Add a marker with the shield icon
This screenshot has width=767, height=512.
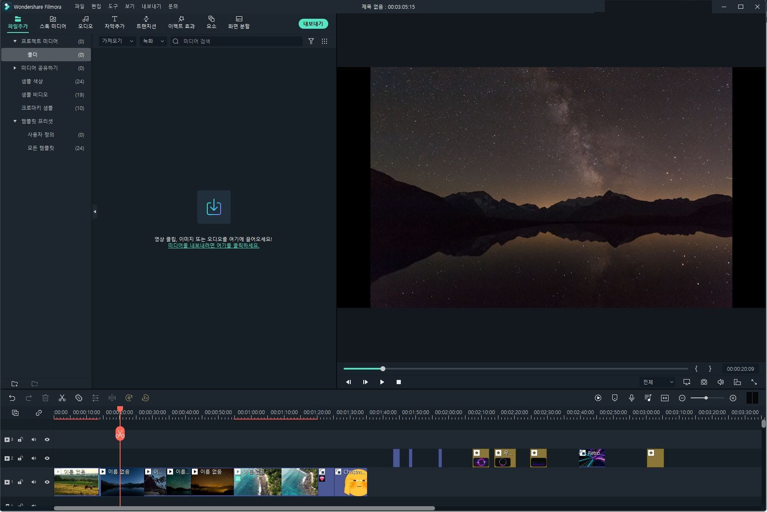pos(615,398)
